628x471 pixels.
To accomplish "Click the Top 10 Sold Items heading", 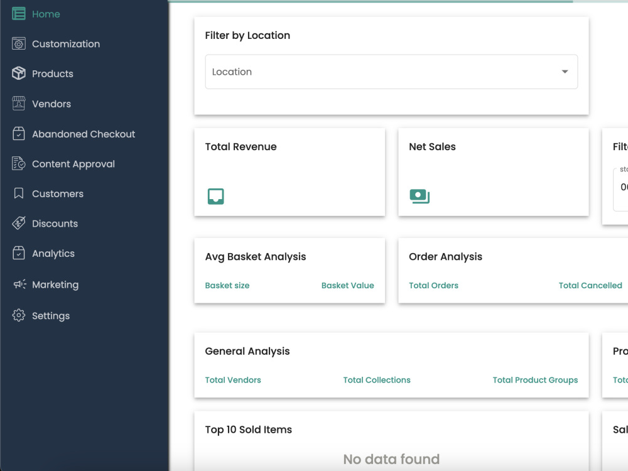I will point(248,430).
